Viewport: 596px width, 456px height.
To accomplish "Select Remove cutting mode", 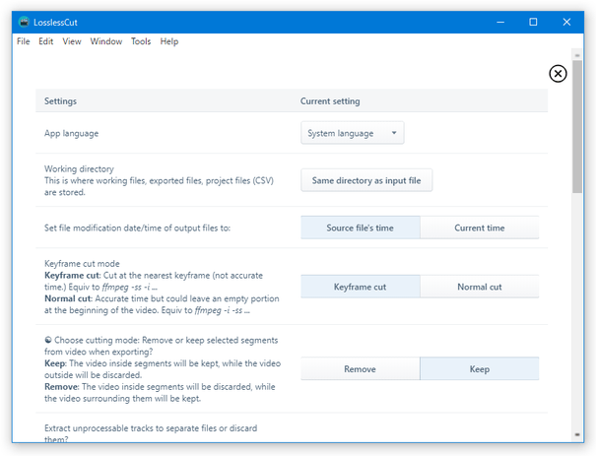I will click(361, 368).
